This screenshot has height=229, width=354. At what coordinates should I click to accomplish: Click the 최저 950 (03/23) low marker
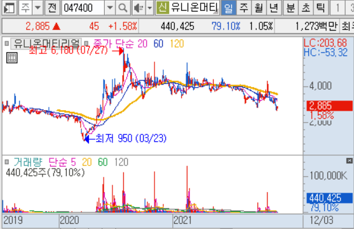click(x=131, y=138)
